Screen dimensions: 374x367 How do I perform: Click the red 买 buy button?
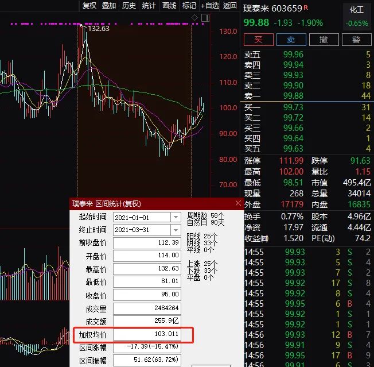(259, 40)
